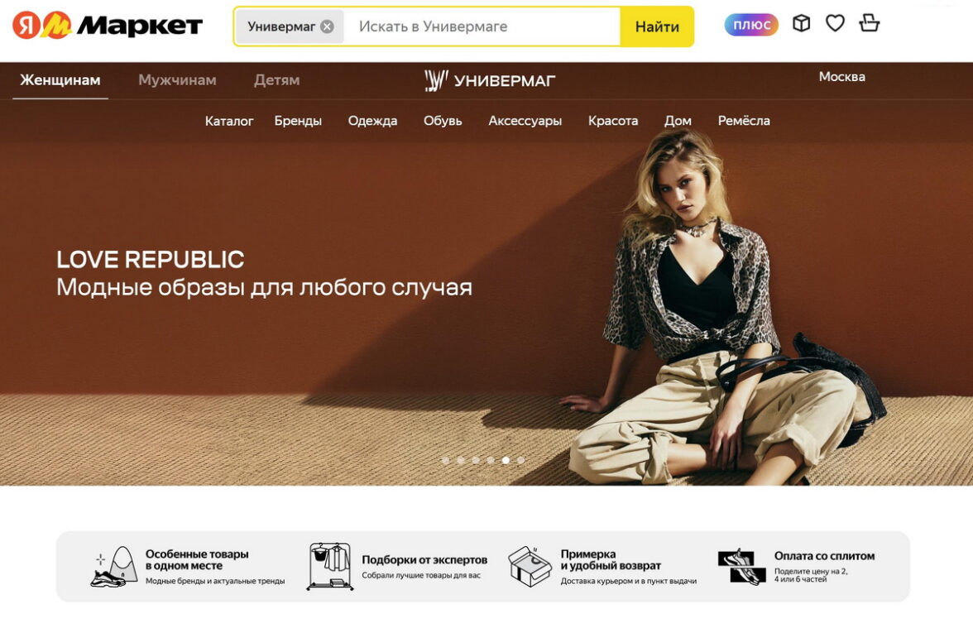Open the Дом category
Image resolution: width=973 pixels, height=628 pixels.
(678, 121)
